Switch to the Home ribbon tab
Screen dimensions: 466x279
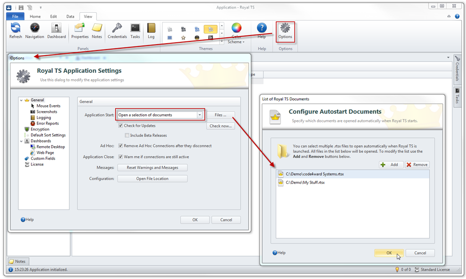tap(35, 16)
